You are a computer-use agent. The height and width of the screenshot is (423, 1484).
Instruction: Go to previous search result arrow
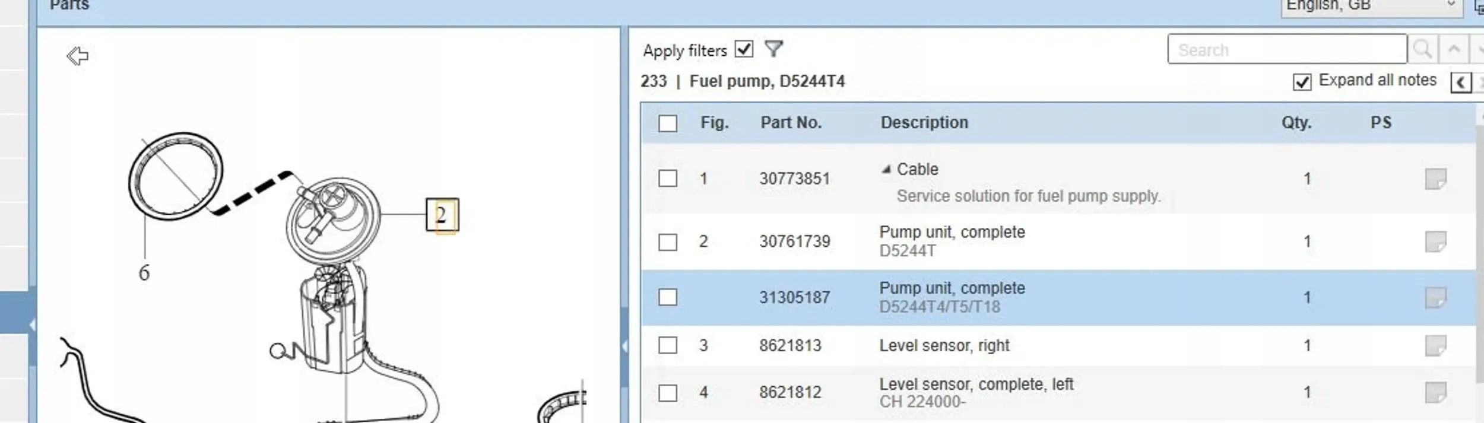click(1454, 49)
